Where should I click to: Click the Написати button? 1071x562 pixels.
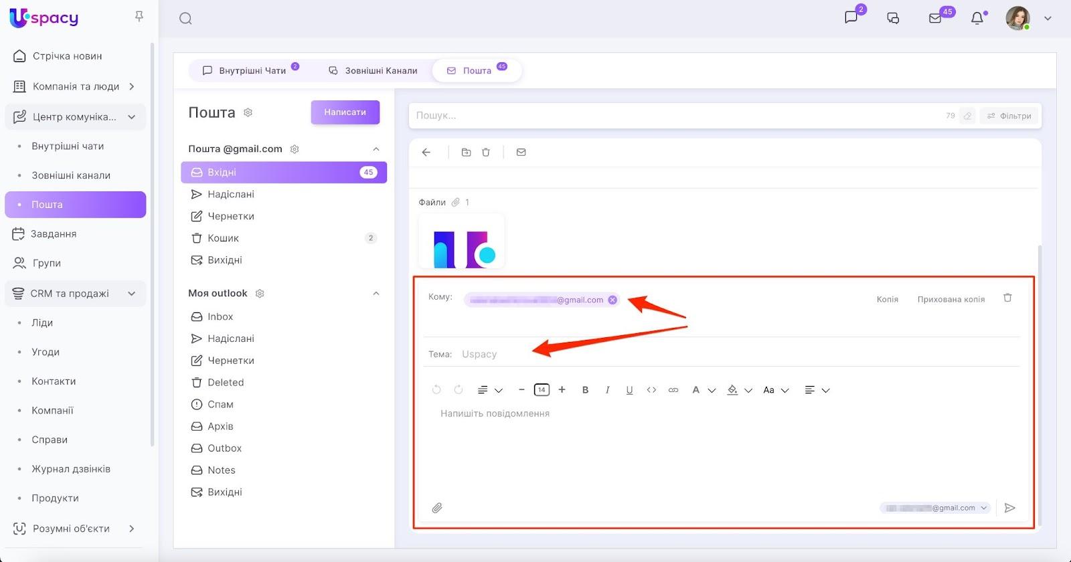345,112
